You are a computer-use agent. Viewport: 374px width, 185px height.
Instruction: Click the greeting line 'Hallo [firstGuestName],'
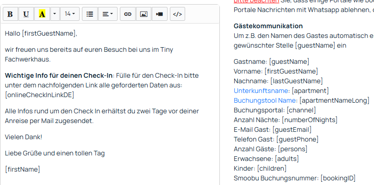[x=41, y=34]
